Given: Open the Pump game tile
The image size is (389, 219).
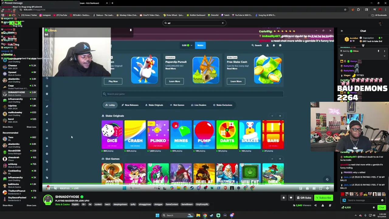Looking at the screenshot, I should (204, 134).
